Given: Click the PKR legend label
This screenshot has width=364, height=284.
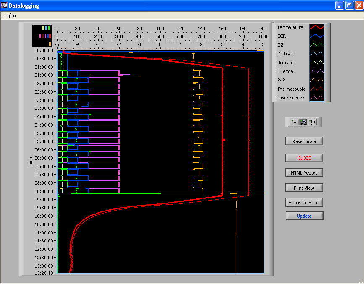Looking at the screenshot, I should tap(281, 80).
